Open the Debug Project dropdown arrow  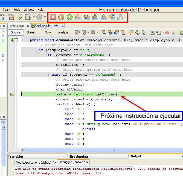(33, 17)
